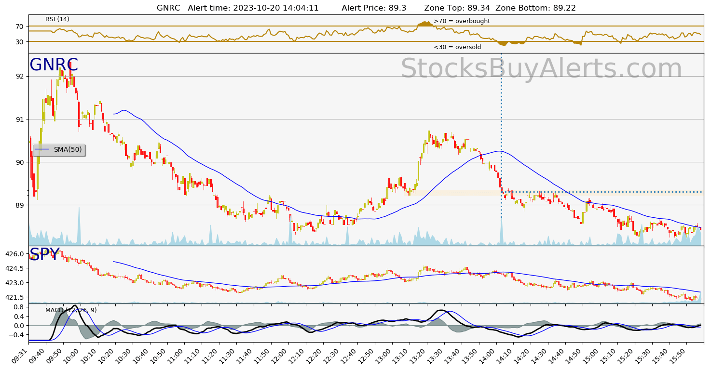Image resolution: width=711 pixels, height=370 pixels.
Task: Click the GNRC ticker label on the main chart
Action: [x=54, y=65]
